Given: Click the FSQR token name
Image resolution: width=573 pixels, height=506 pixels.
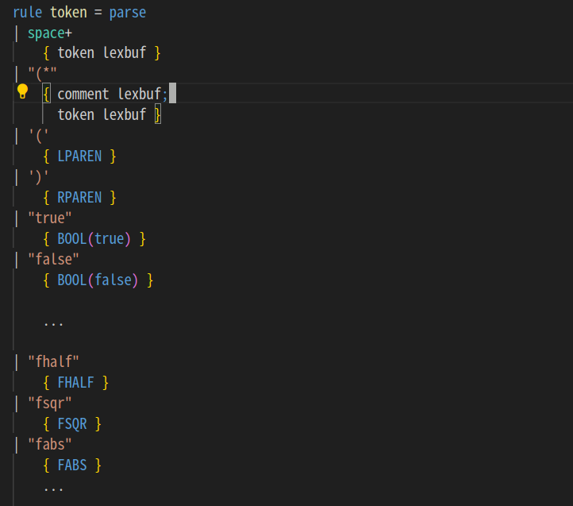Looking at the screenshot, I should click(72, 424).
